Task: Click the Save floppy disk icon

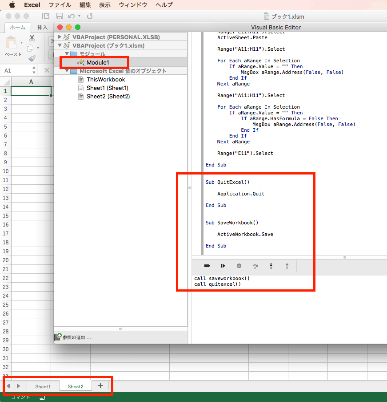Action: tap(60, 16)
